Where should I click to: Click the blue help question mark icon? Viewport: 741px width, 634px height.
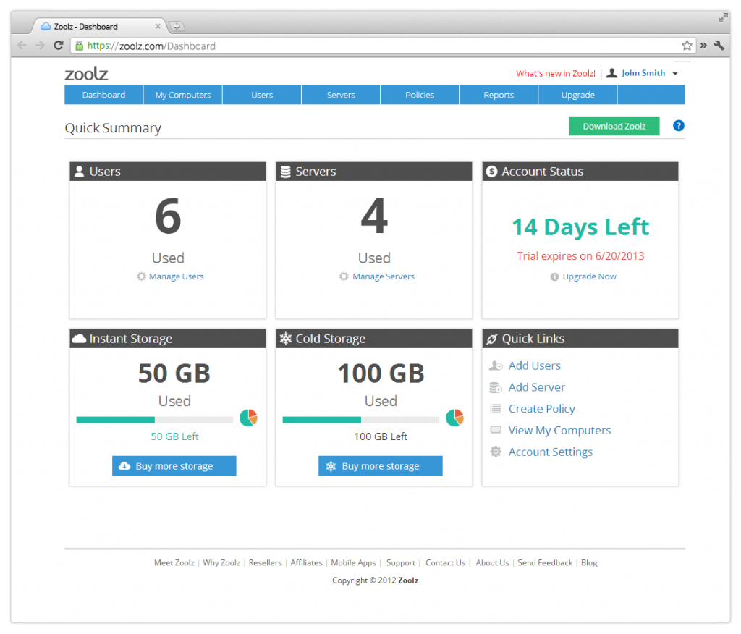[x=678, y=126]
